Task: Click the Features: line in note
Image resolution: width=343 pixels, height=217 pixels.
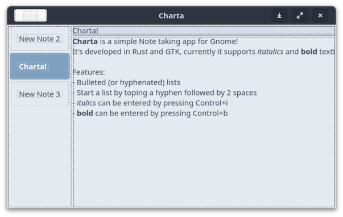Action: pyautogui.click(x=89, y=72)
